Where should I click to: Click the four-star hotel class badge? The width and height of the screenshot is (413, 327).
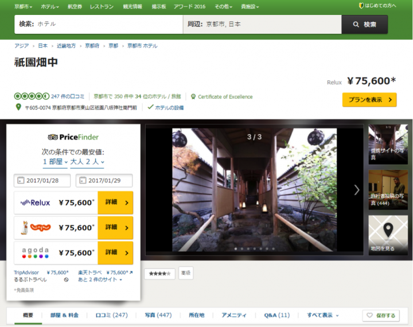[159, 274]
